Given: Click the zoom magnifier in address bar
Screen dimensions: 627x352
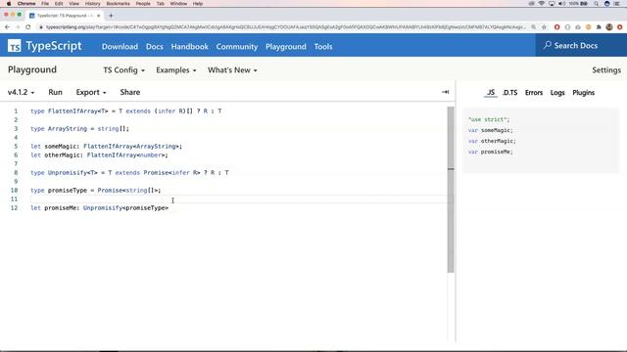Looking at the screenshot, I should click(x=533, y=27).
